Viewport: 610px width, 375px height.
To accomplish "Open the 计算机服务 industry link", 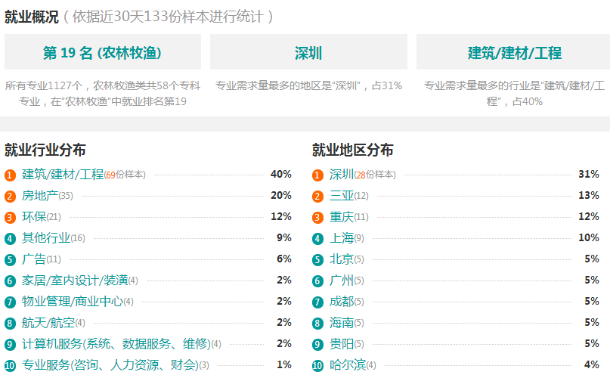I will 116,343.
